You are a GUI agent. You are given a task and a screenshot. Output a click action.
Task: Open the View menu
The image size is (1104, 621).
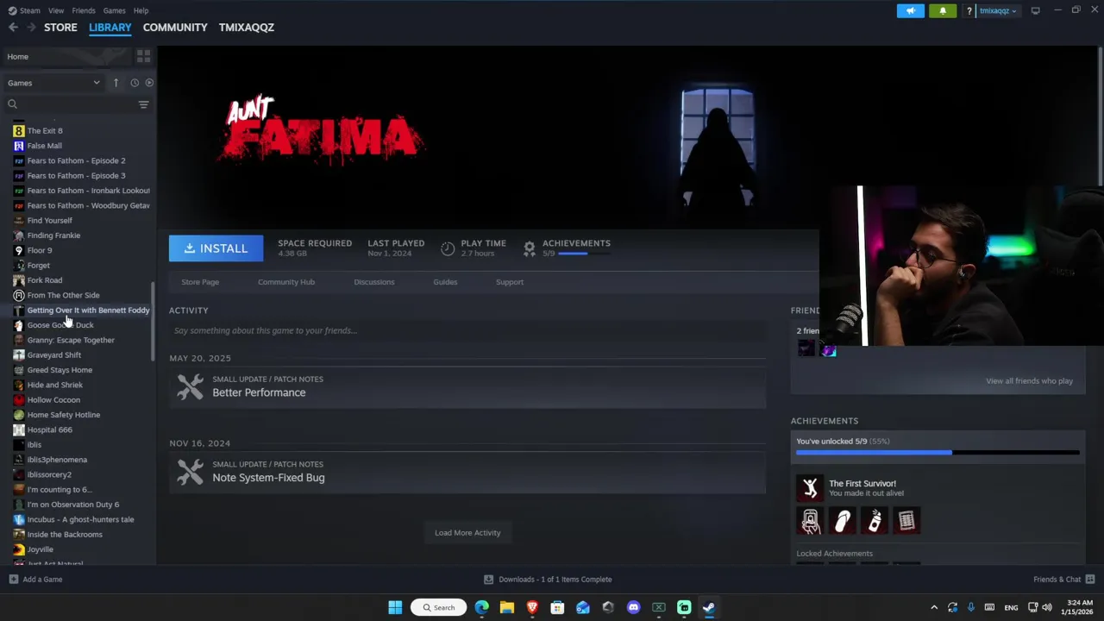pos(56,10)
